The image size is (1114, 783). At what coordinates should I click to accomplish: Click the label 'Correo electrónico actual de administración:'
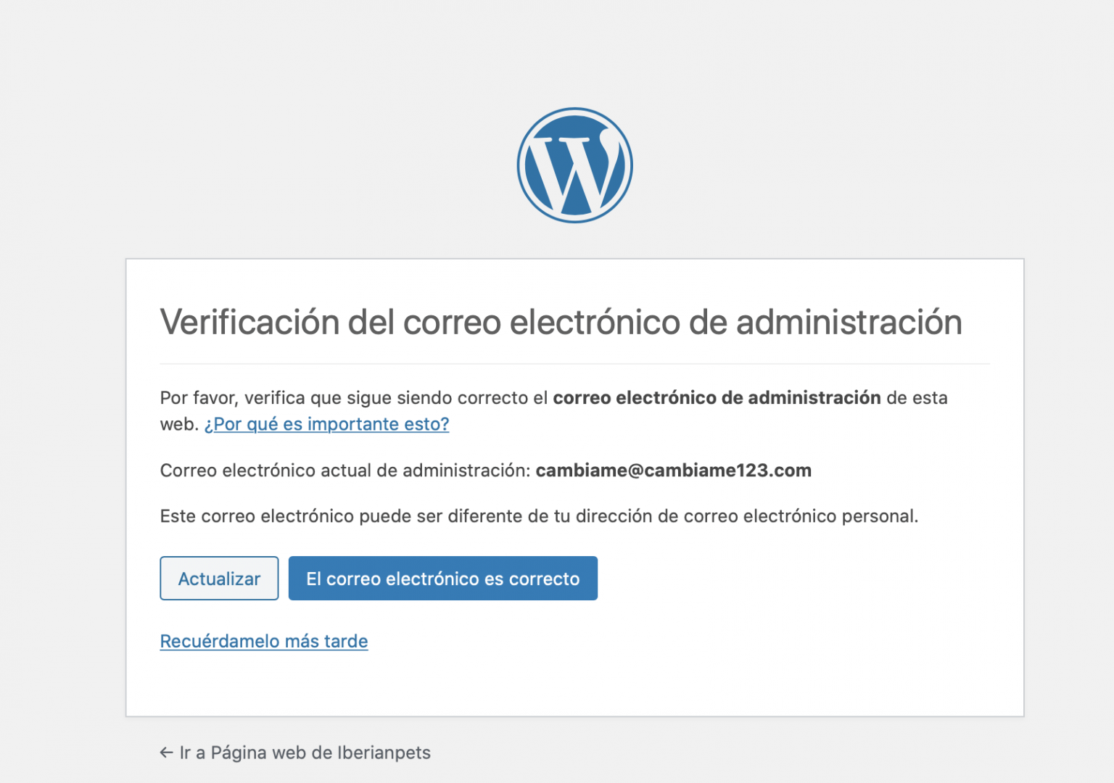[x=346, y=471]
